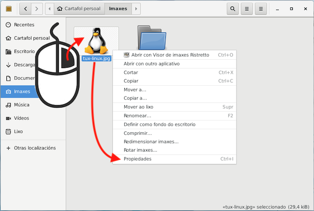The height and width of the screenshot is (211, 314).
Task: Select Recentes in the sidebar
Action: coord(24,24)
